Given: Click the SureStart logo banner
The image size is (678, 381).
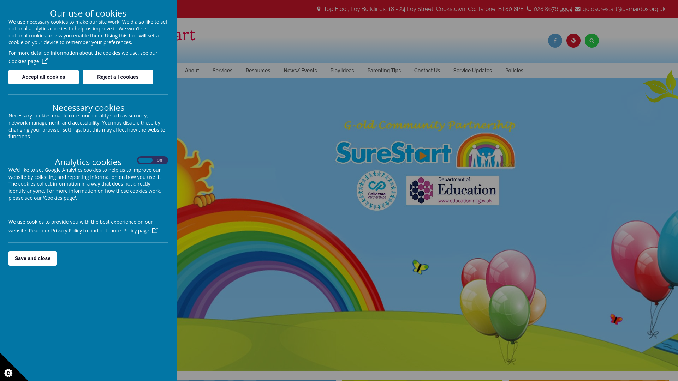Looking at the screenshot, I should (x=393, y=153).
